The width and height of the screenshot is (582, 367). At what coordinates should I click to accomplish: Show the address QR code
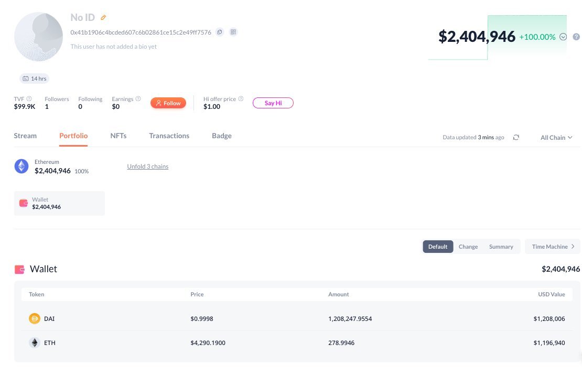[x=233, y=31]
